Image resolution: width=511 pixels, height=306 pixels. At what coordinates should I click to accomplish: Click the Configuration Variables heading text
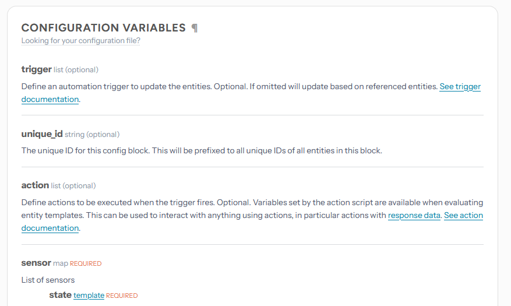[104, 28]
